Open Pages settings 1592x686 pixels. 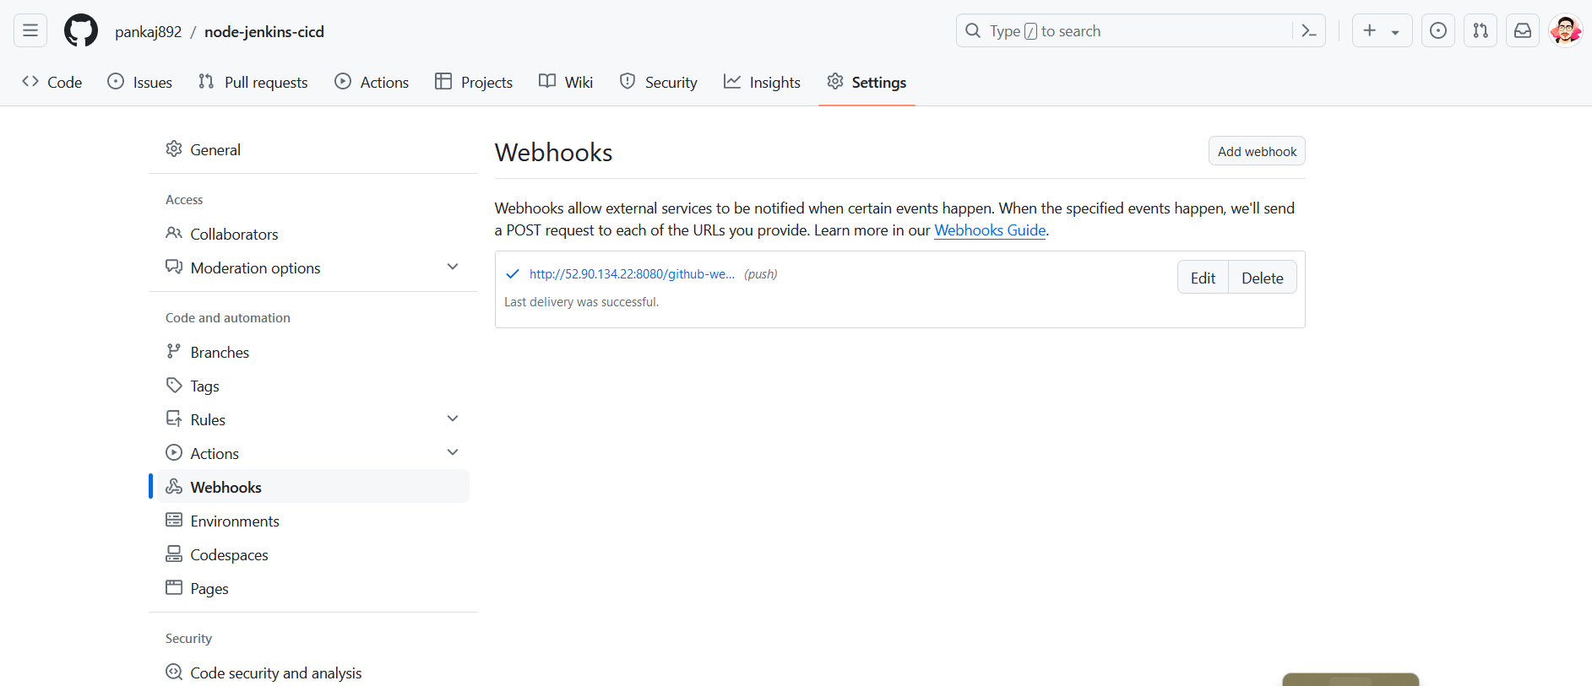[313, 588]
